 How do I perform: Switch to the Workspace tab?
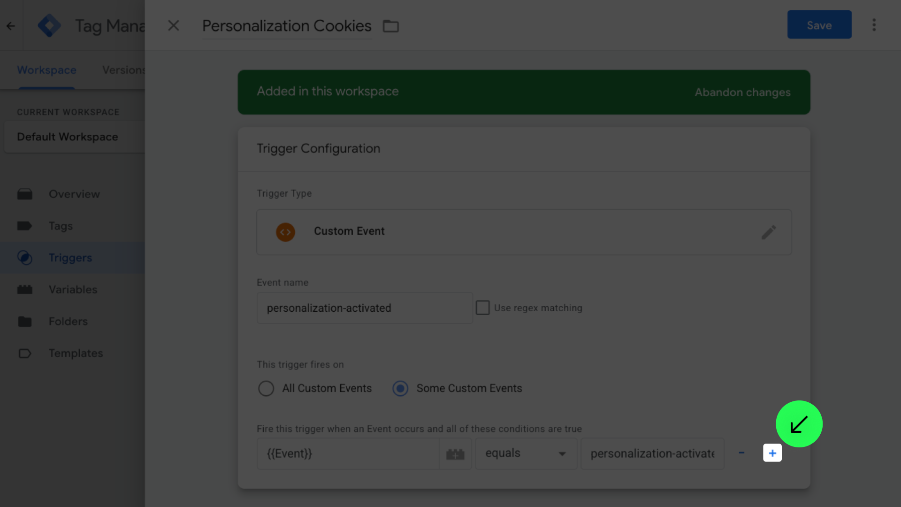click(46, 69)
